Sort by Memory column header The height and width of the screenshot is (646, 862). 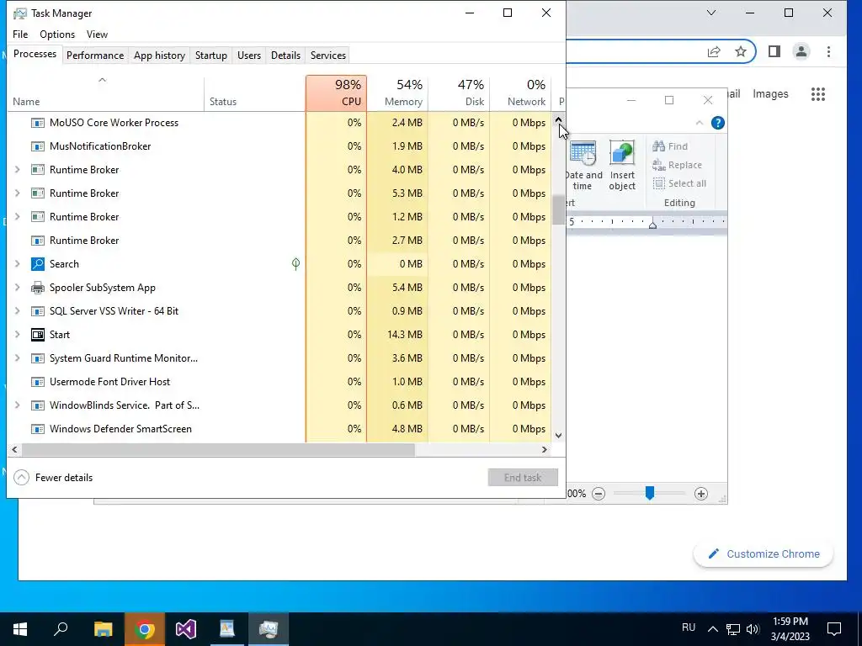(x=397, y=93)
